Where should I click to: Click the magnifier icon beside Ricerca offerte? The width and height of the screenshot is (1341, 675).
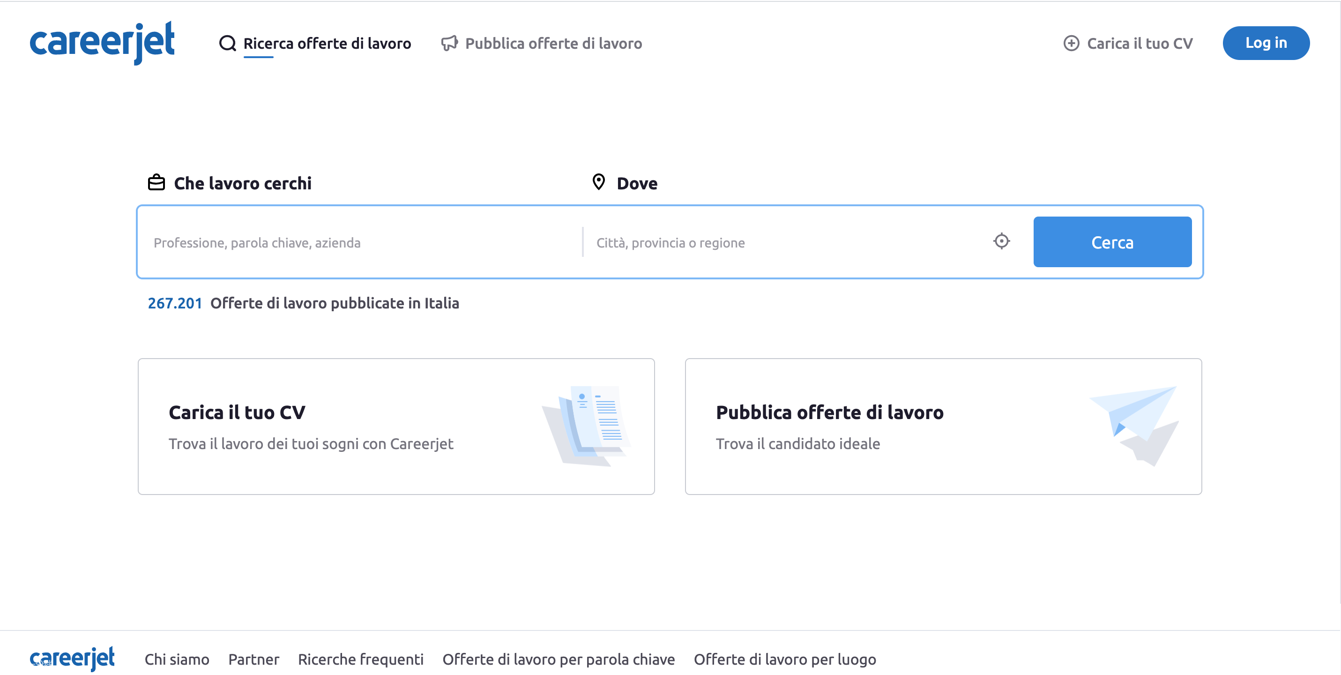tap(228, 43)
